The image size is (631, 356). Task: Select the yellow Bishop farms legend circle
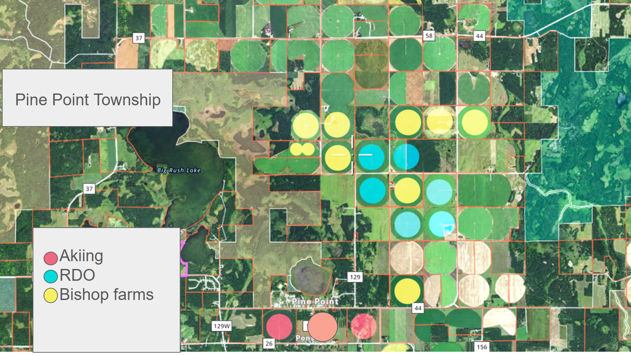pyautogui.click(x=51, y=296)
